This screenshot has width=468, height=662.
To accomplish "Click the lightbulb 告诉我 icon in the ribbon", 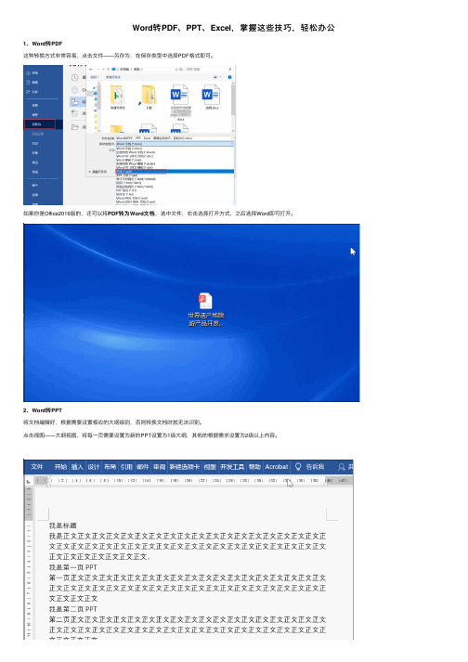I will (298, 466).
